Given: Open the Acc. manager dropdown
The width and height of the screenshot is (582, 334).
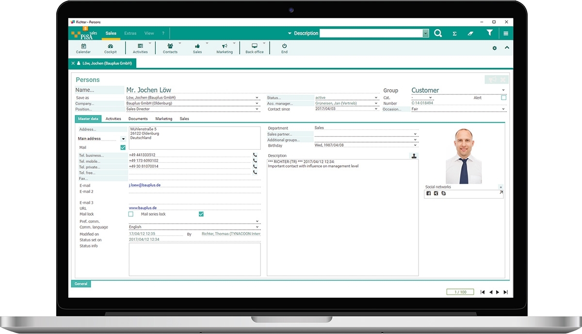Looking at the screenshot, I should point(376,103).
